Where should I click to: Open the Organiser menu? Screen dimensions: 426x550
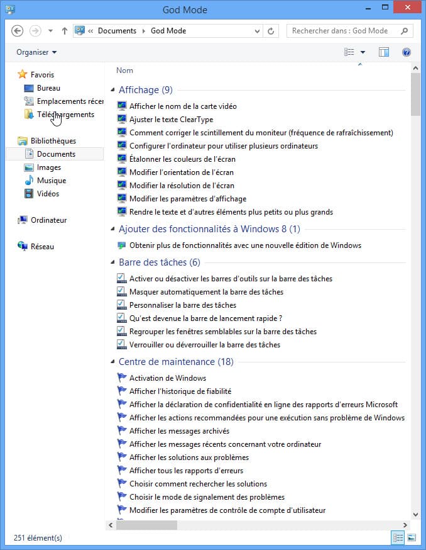36,52
